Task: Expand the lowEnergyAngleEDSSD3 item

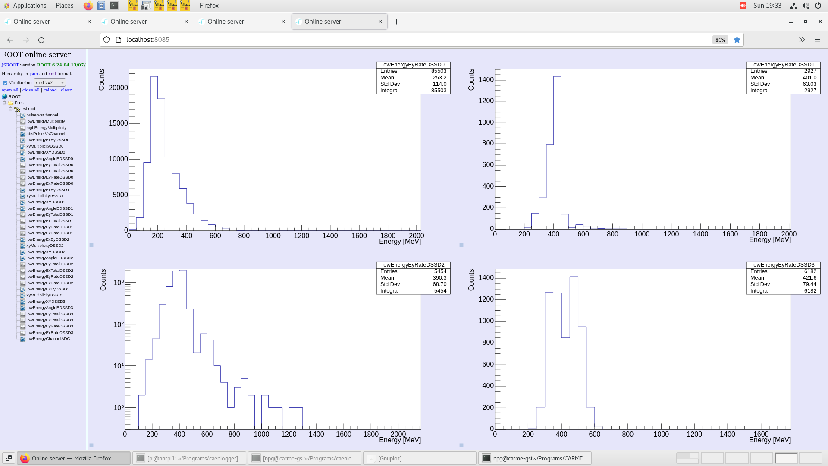Action: point(49,308)
